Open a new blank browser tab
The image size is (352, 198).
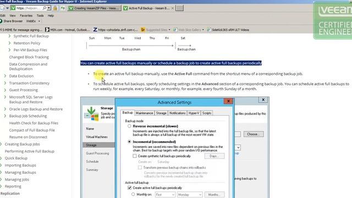point(179,8)
